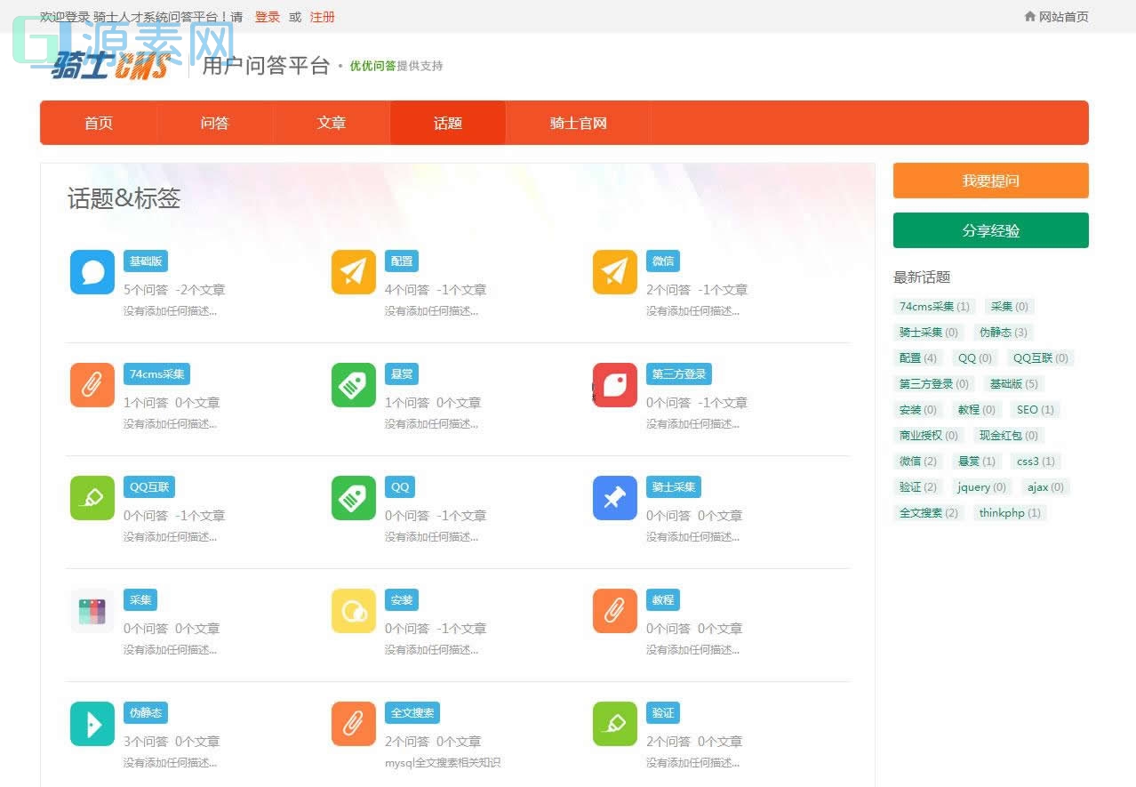Click the palette icon for 采集 topic
Screen dimensions: 1136x787
coord(92,611)
